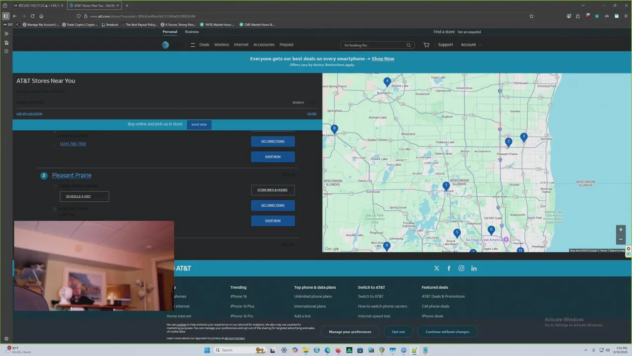This screenshot has height=356, width=632.
Task: Open the browser extensions icon
Action: 578,16
